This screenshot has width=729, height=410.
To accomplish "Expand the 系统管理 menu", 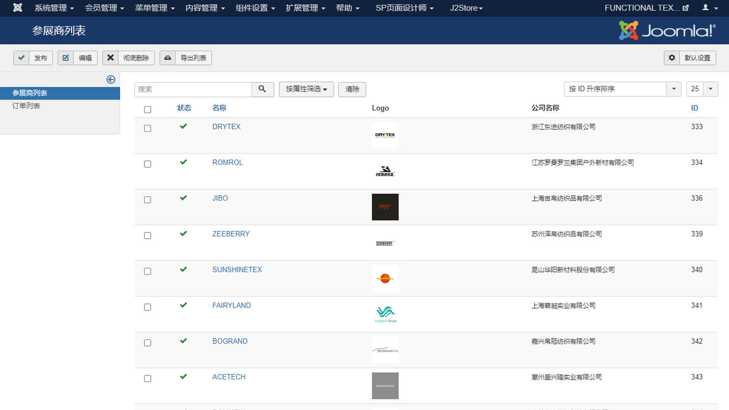I will [x=54, y=8].
